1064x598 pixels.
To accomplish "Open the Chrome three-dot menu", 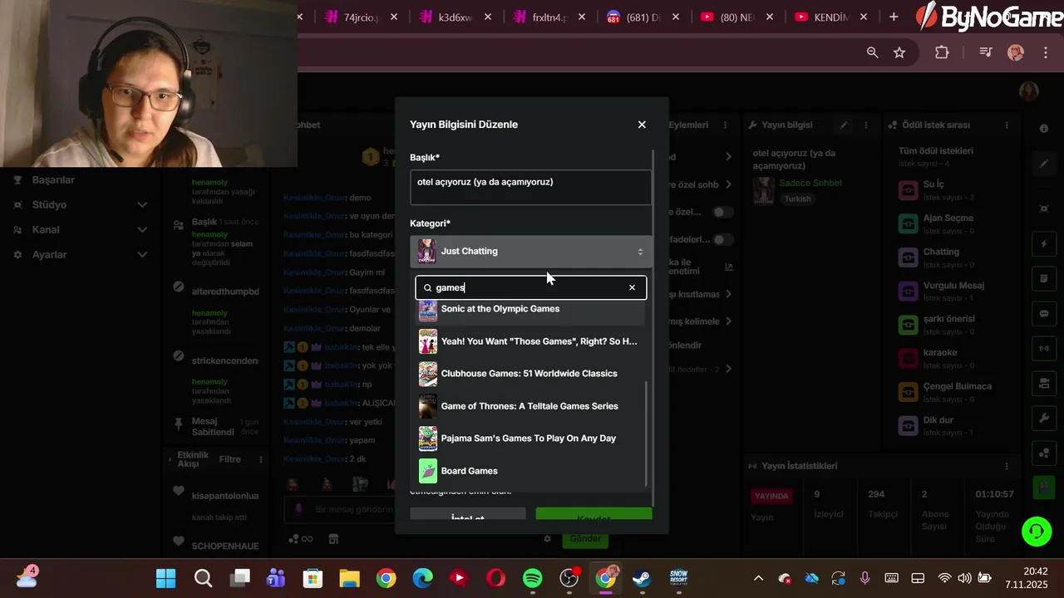I will (x=1046, y=52).
